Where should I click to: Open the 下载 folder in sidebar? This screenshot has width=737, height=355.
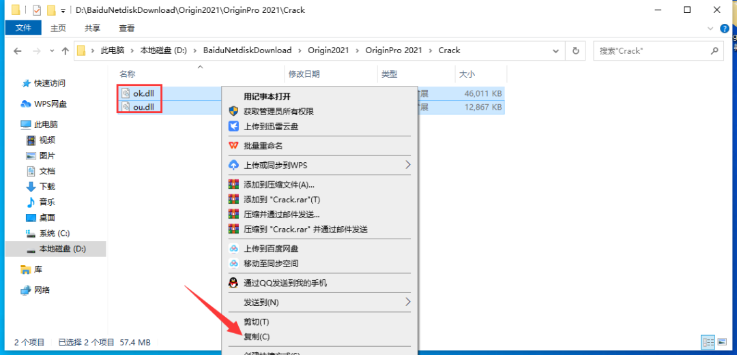[48, 187]
